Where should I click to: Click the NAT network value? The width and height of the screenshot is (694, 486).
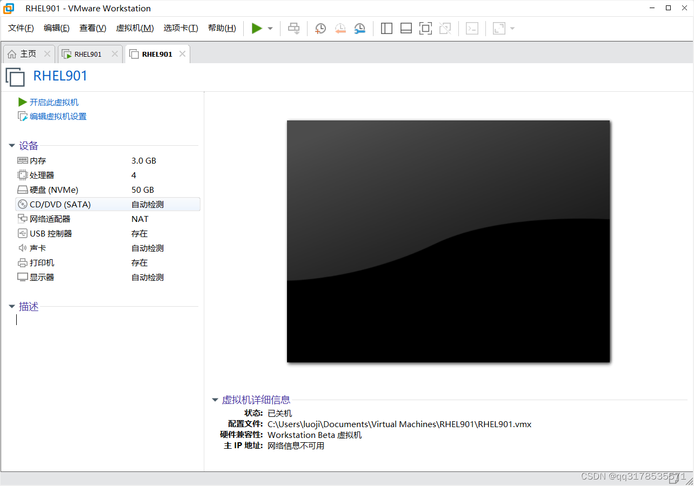[140, 219]
